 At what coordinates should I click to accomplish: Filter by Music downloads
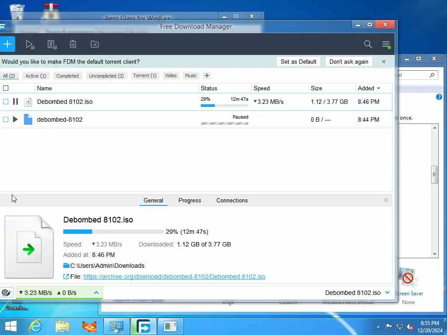tap(191, 75)
